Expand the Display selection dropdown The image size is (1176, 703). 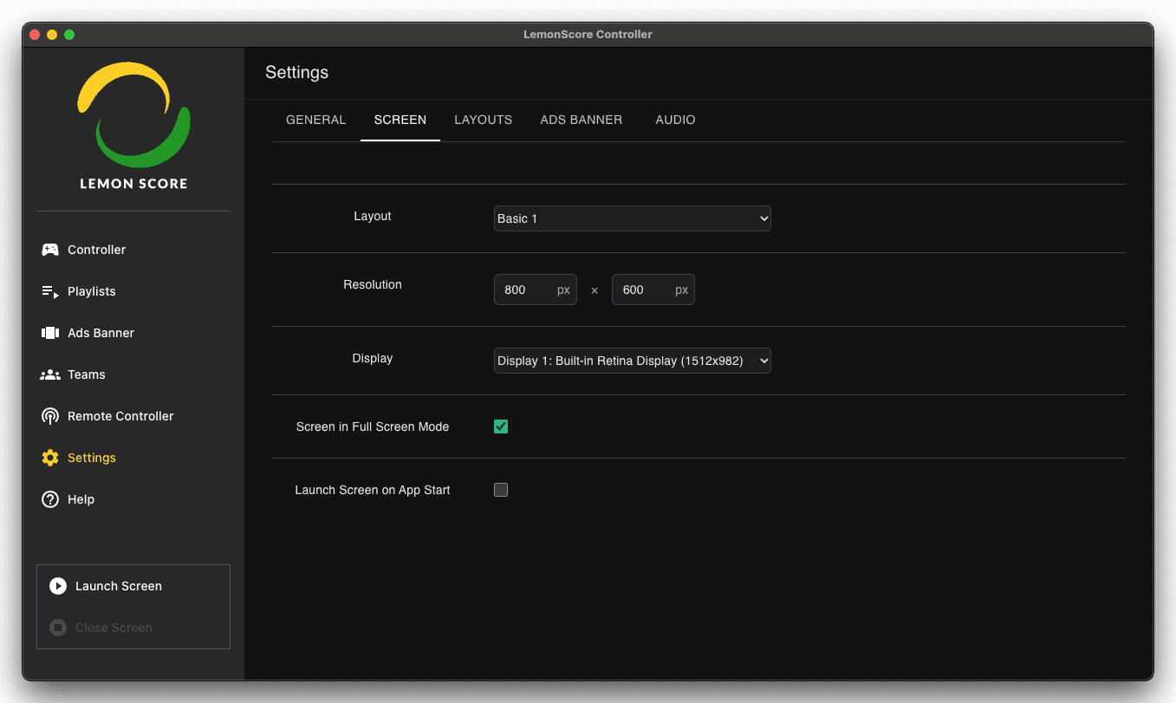[632, 361]
